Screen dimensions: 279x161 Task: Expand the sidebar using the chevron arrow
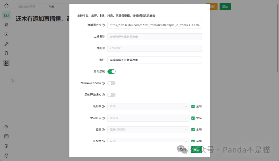(13, 81)
